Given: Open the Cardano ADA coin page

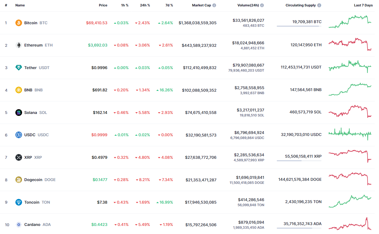Looking at the screenshot, I should (32, 225).
